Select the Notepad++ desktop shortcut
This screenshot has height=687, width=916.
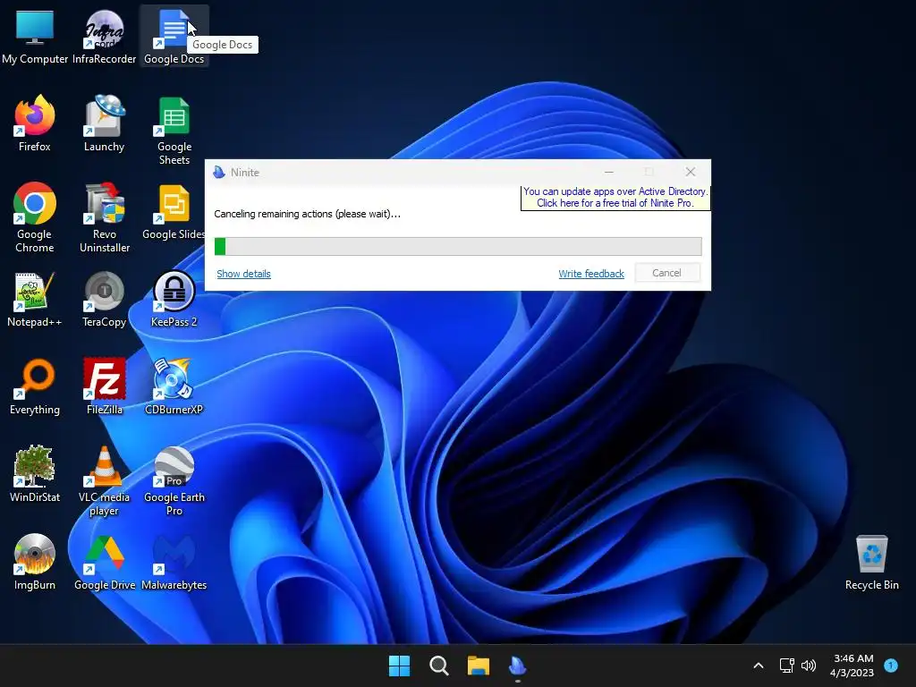pyautogui.click(x=35, y=299)
